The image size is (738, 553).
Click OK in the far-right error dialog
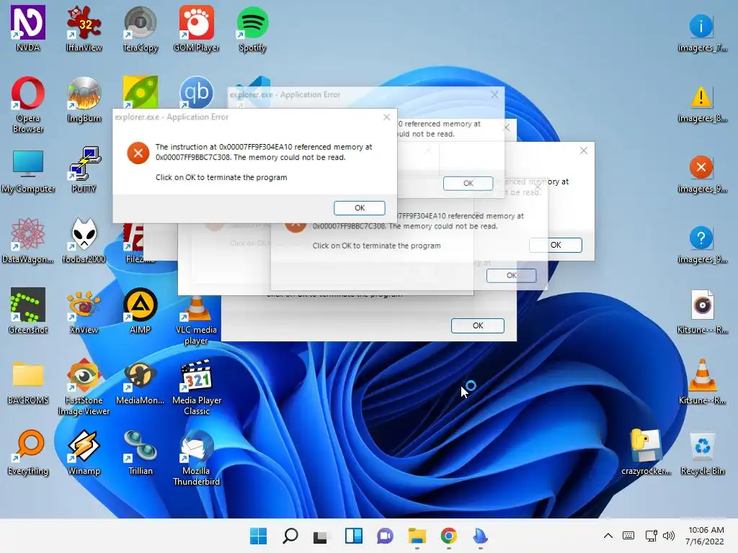click(556, 245)
